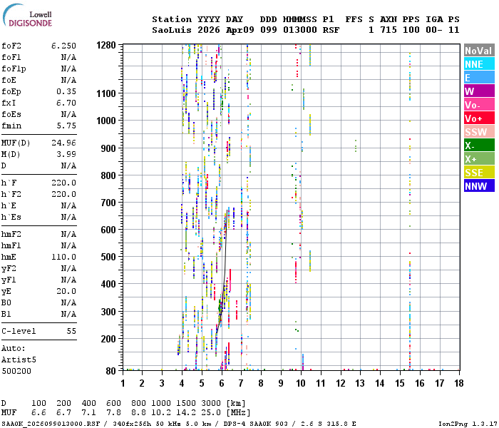Click the Lowell Digisonde logo
The height and width of the screenshot is (428, 499).
click(x=27, y=15)
